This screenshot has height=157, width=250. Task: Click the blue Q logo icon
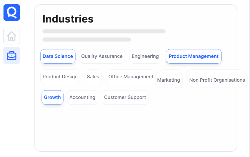(x=11, y=12)
